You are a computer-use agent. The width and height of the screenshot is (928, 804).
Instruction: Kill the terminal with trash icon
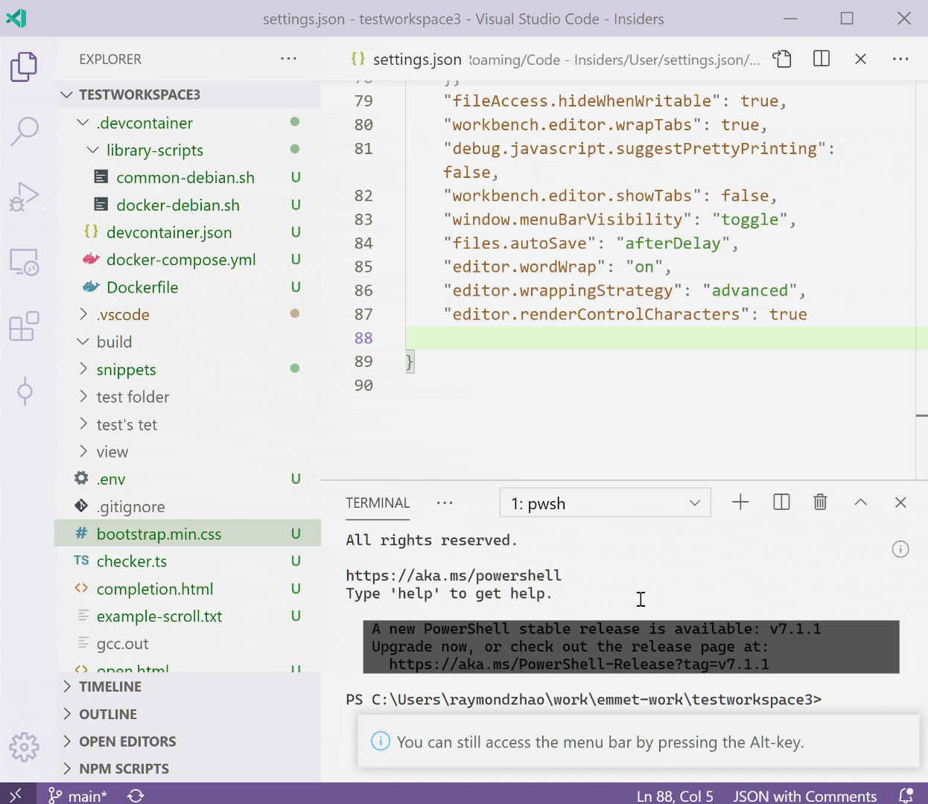point(820,502)
